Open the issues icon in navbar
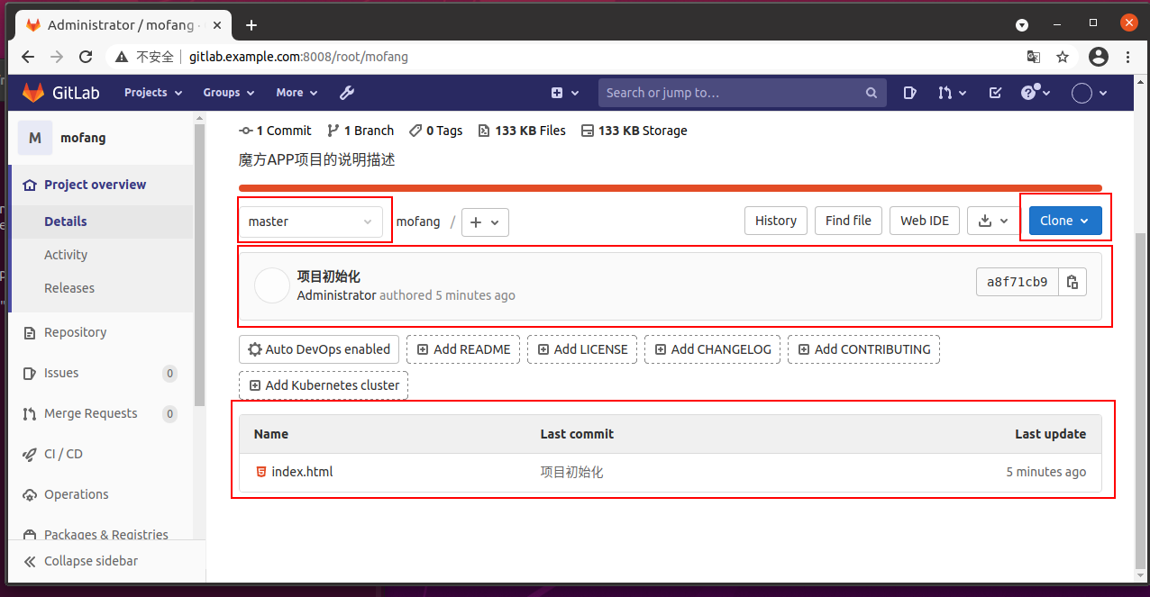1150x597 pixels. (x=910, y=93)
